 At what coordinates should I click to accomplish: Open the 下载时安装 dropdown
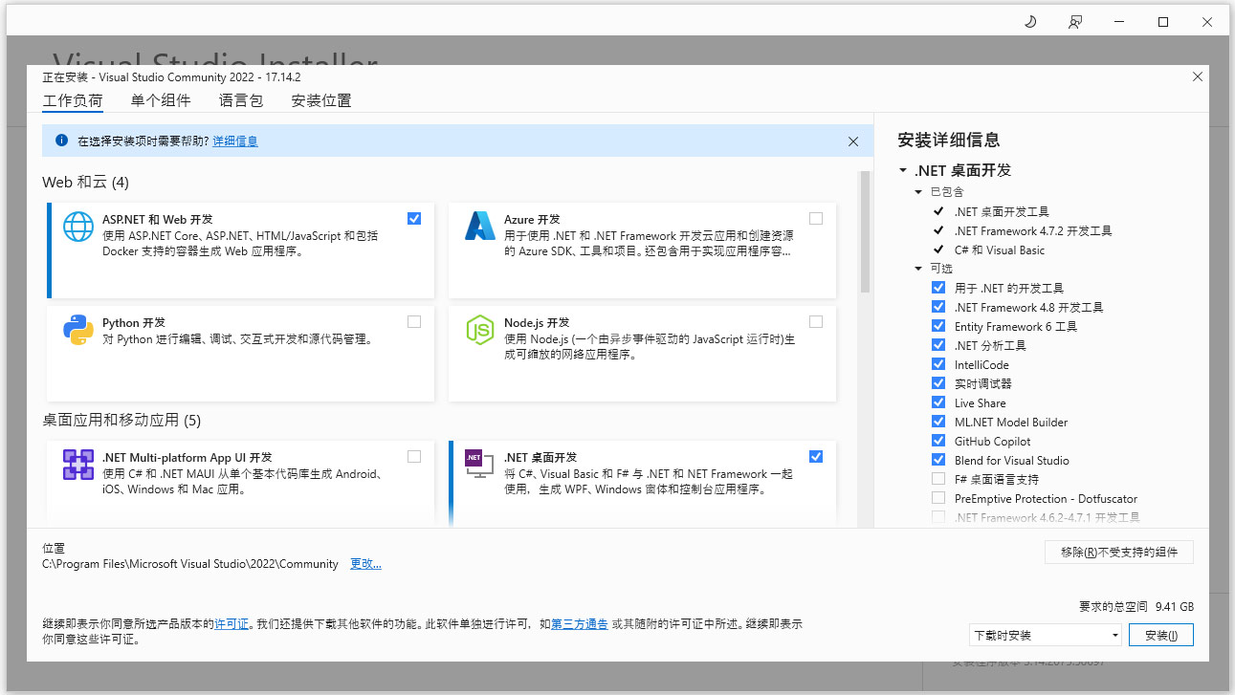[x=1045, y=635]
